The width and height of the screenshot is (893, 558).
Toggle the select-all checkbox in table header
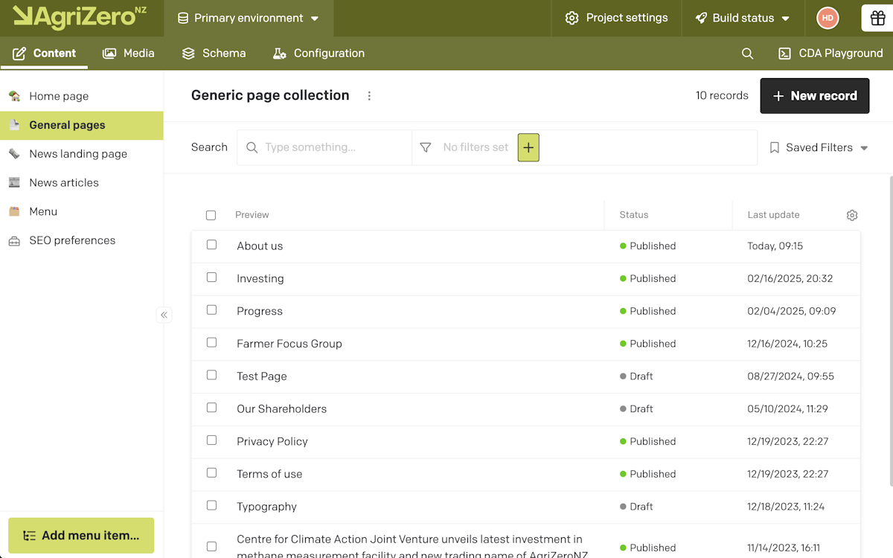click(x=211, y=215)
